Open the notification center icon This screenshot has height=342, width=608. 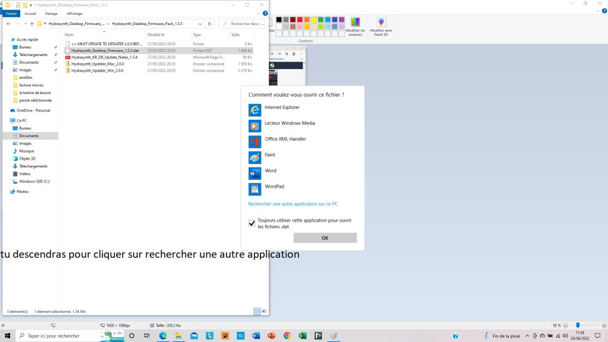[597, 336]
